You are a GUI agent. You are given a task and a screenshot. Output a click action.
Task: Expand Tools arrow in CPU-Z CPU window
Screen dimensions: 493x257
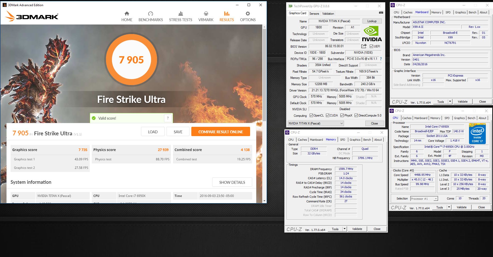pos(449,207)
